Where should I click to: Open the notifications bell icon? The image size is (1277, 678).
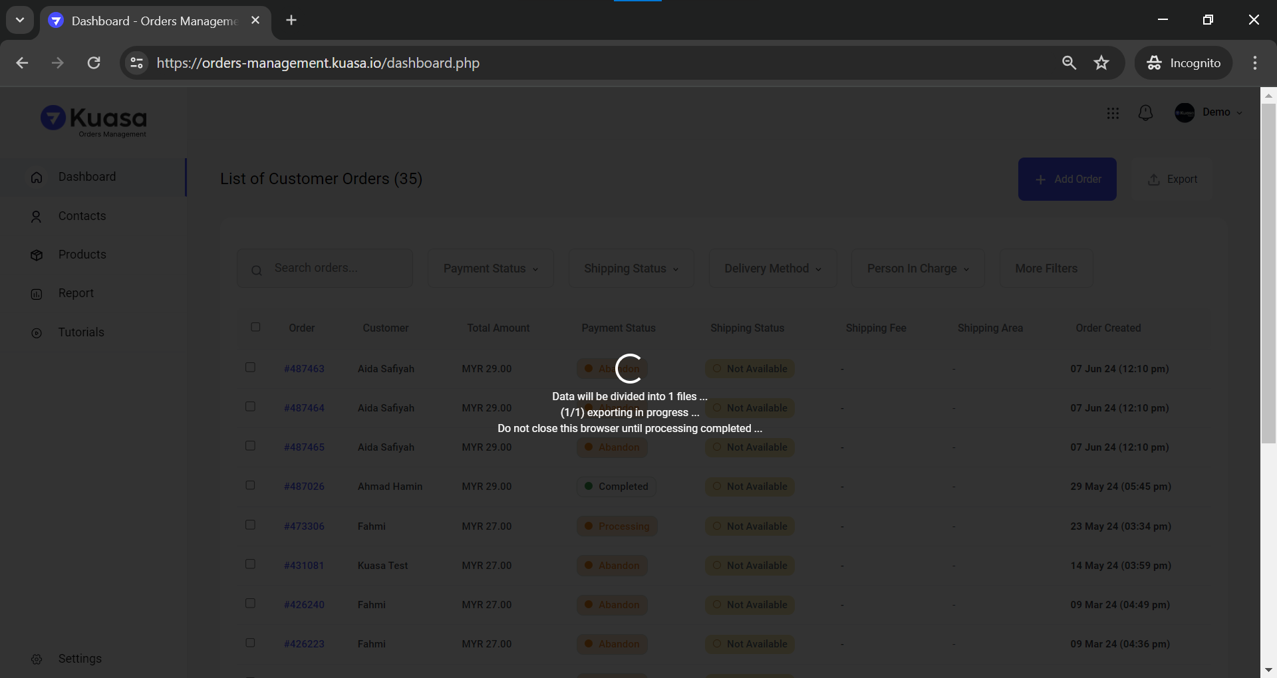pos(1145,113)
